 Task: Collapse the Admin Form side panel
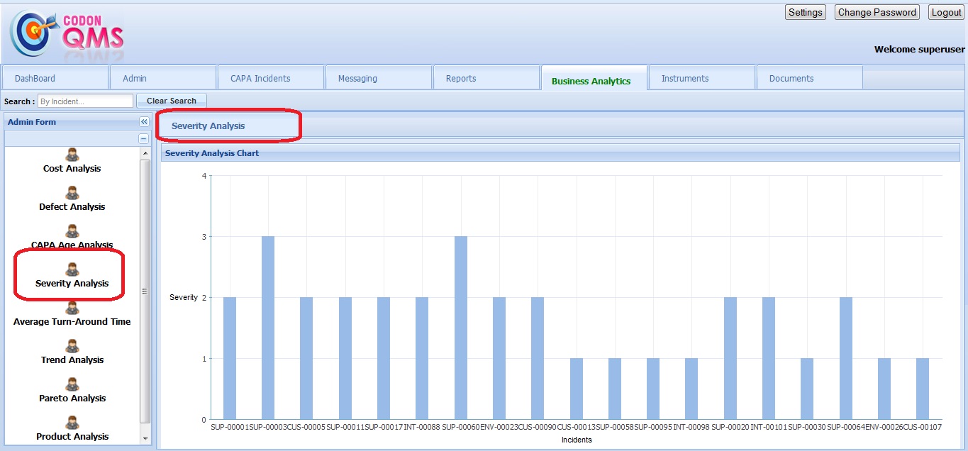tap(144, 122)
